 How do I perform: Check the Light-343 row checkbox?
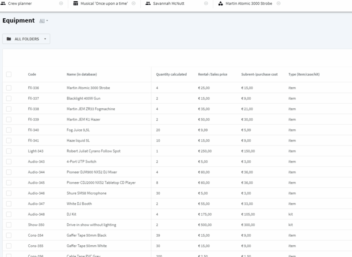(9, 151)
